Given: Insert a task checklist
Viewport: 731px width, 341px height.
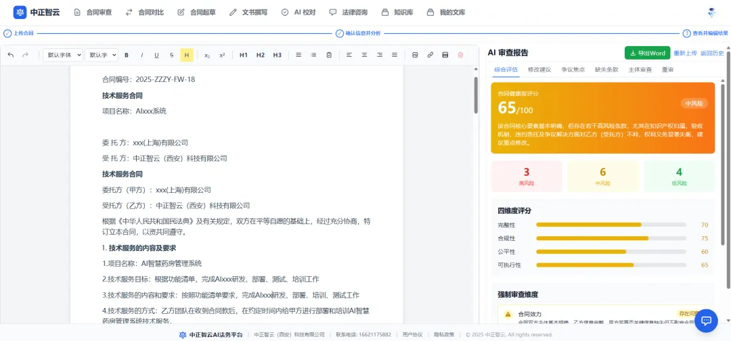Looking at the screenshot, I should click(329, 55).
